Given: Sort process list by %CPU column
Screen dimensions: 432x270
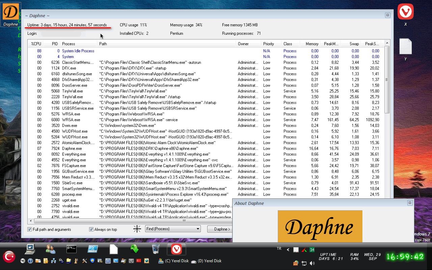Looking at the screenshot, I should [x=35, y=44].
